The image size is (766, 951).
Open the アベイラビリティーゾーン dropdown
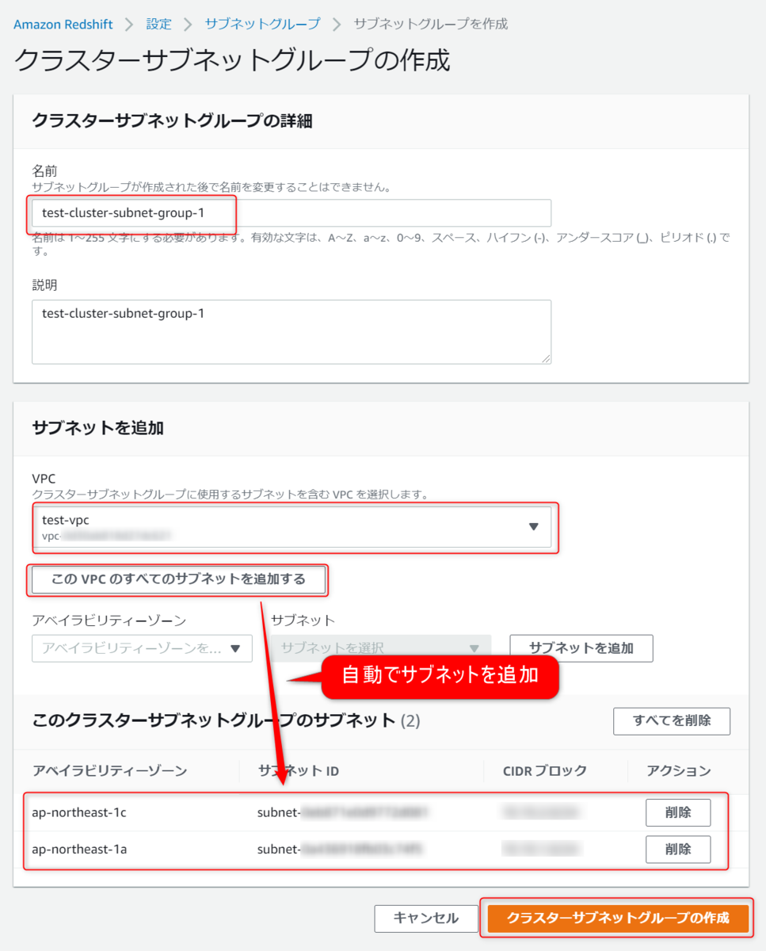pyautogui.click(x=142, y=648)
